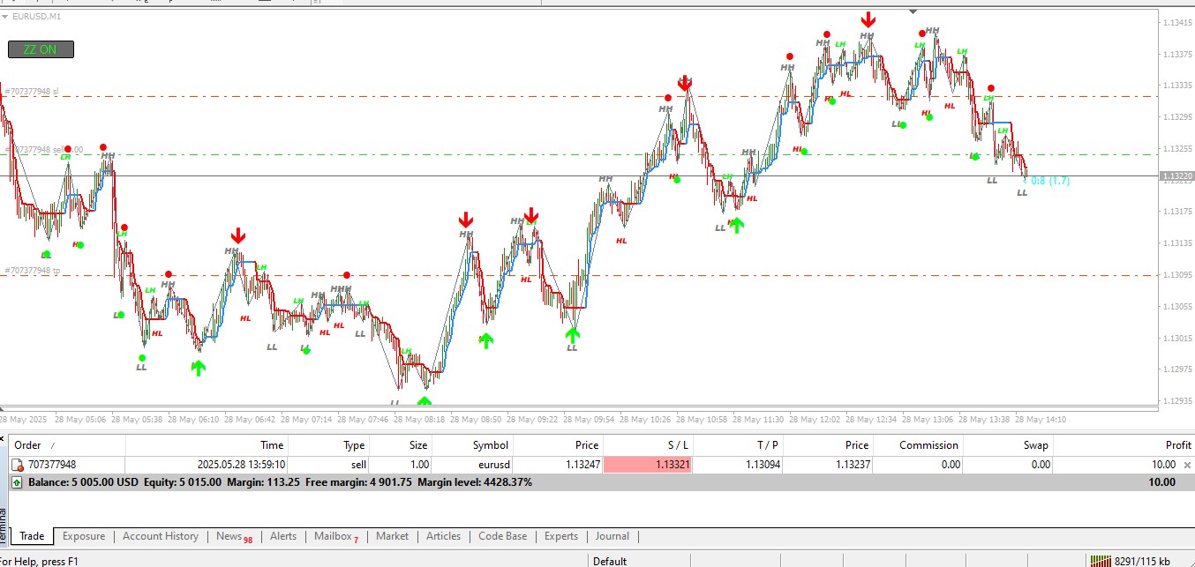The image size is (1195, 567).
Task: Click the eurusd symbol cell
Action: (472, 465)
